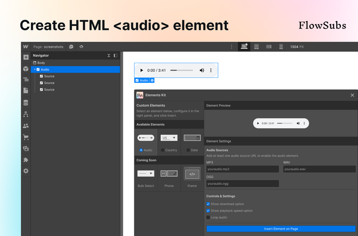Focus the OGG source URL field
358x236 pixels.
click(x=243, y=183)
